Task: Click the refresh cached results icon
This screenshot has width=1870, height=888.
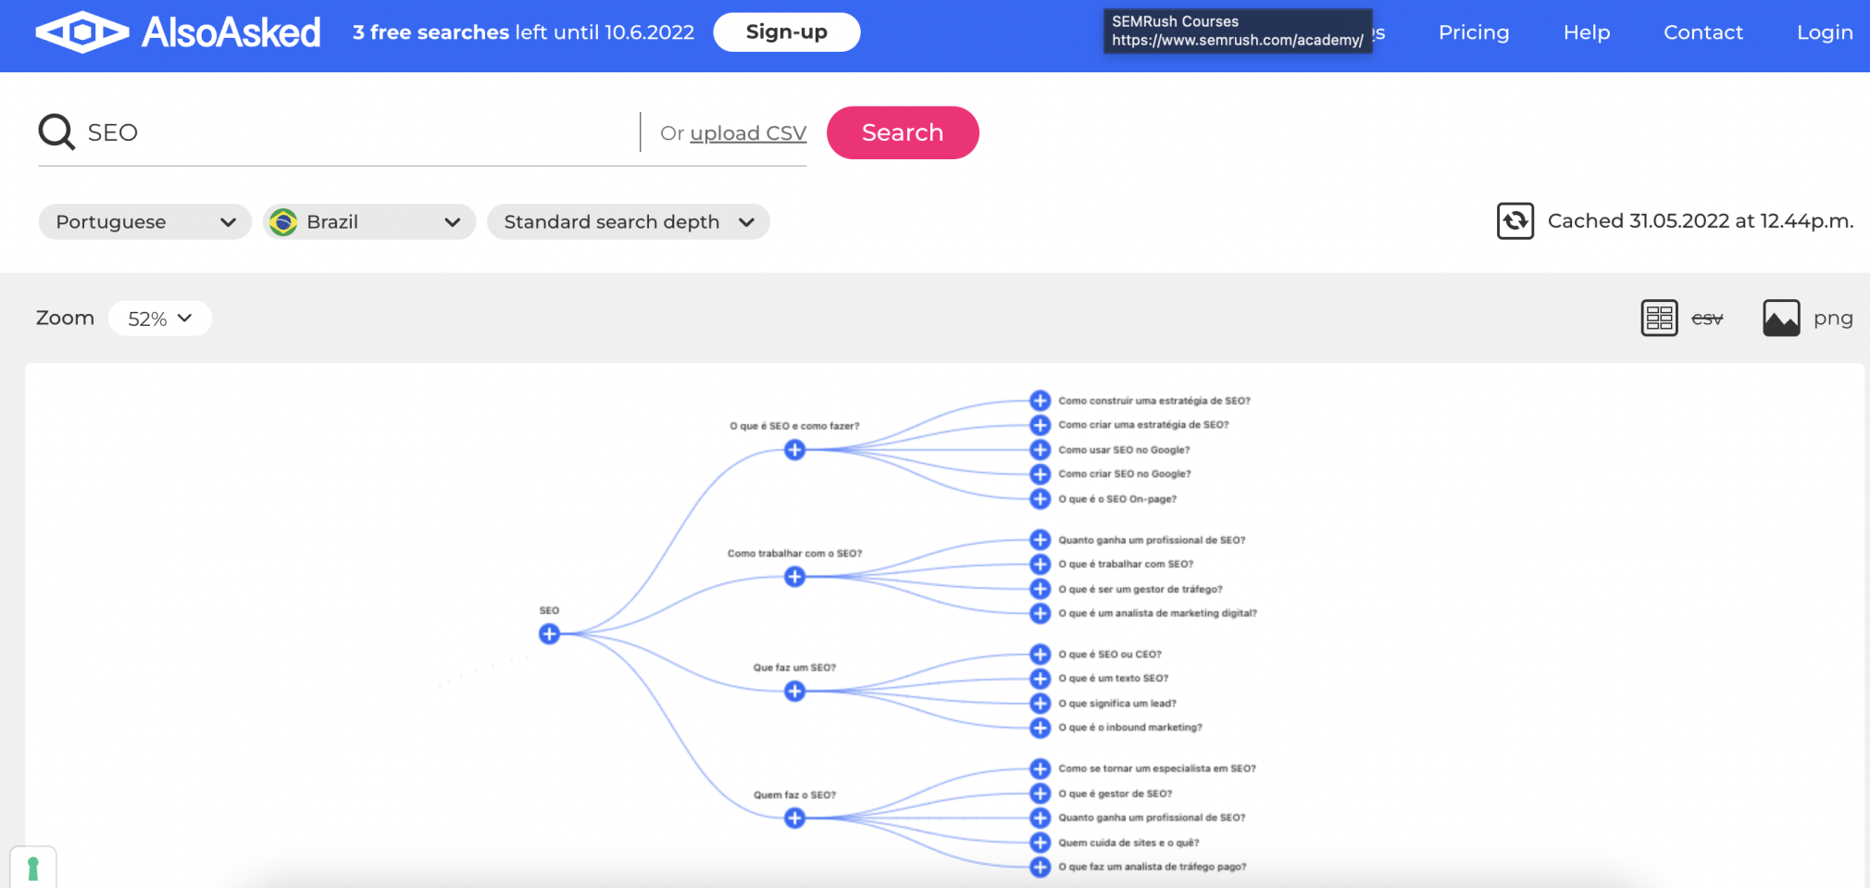Action: click(1515, 221)
